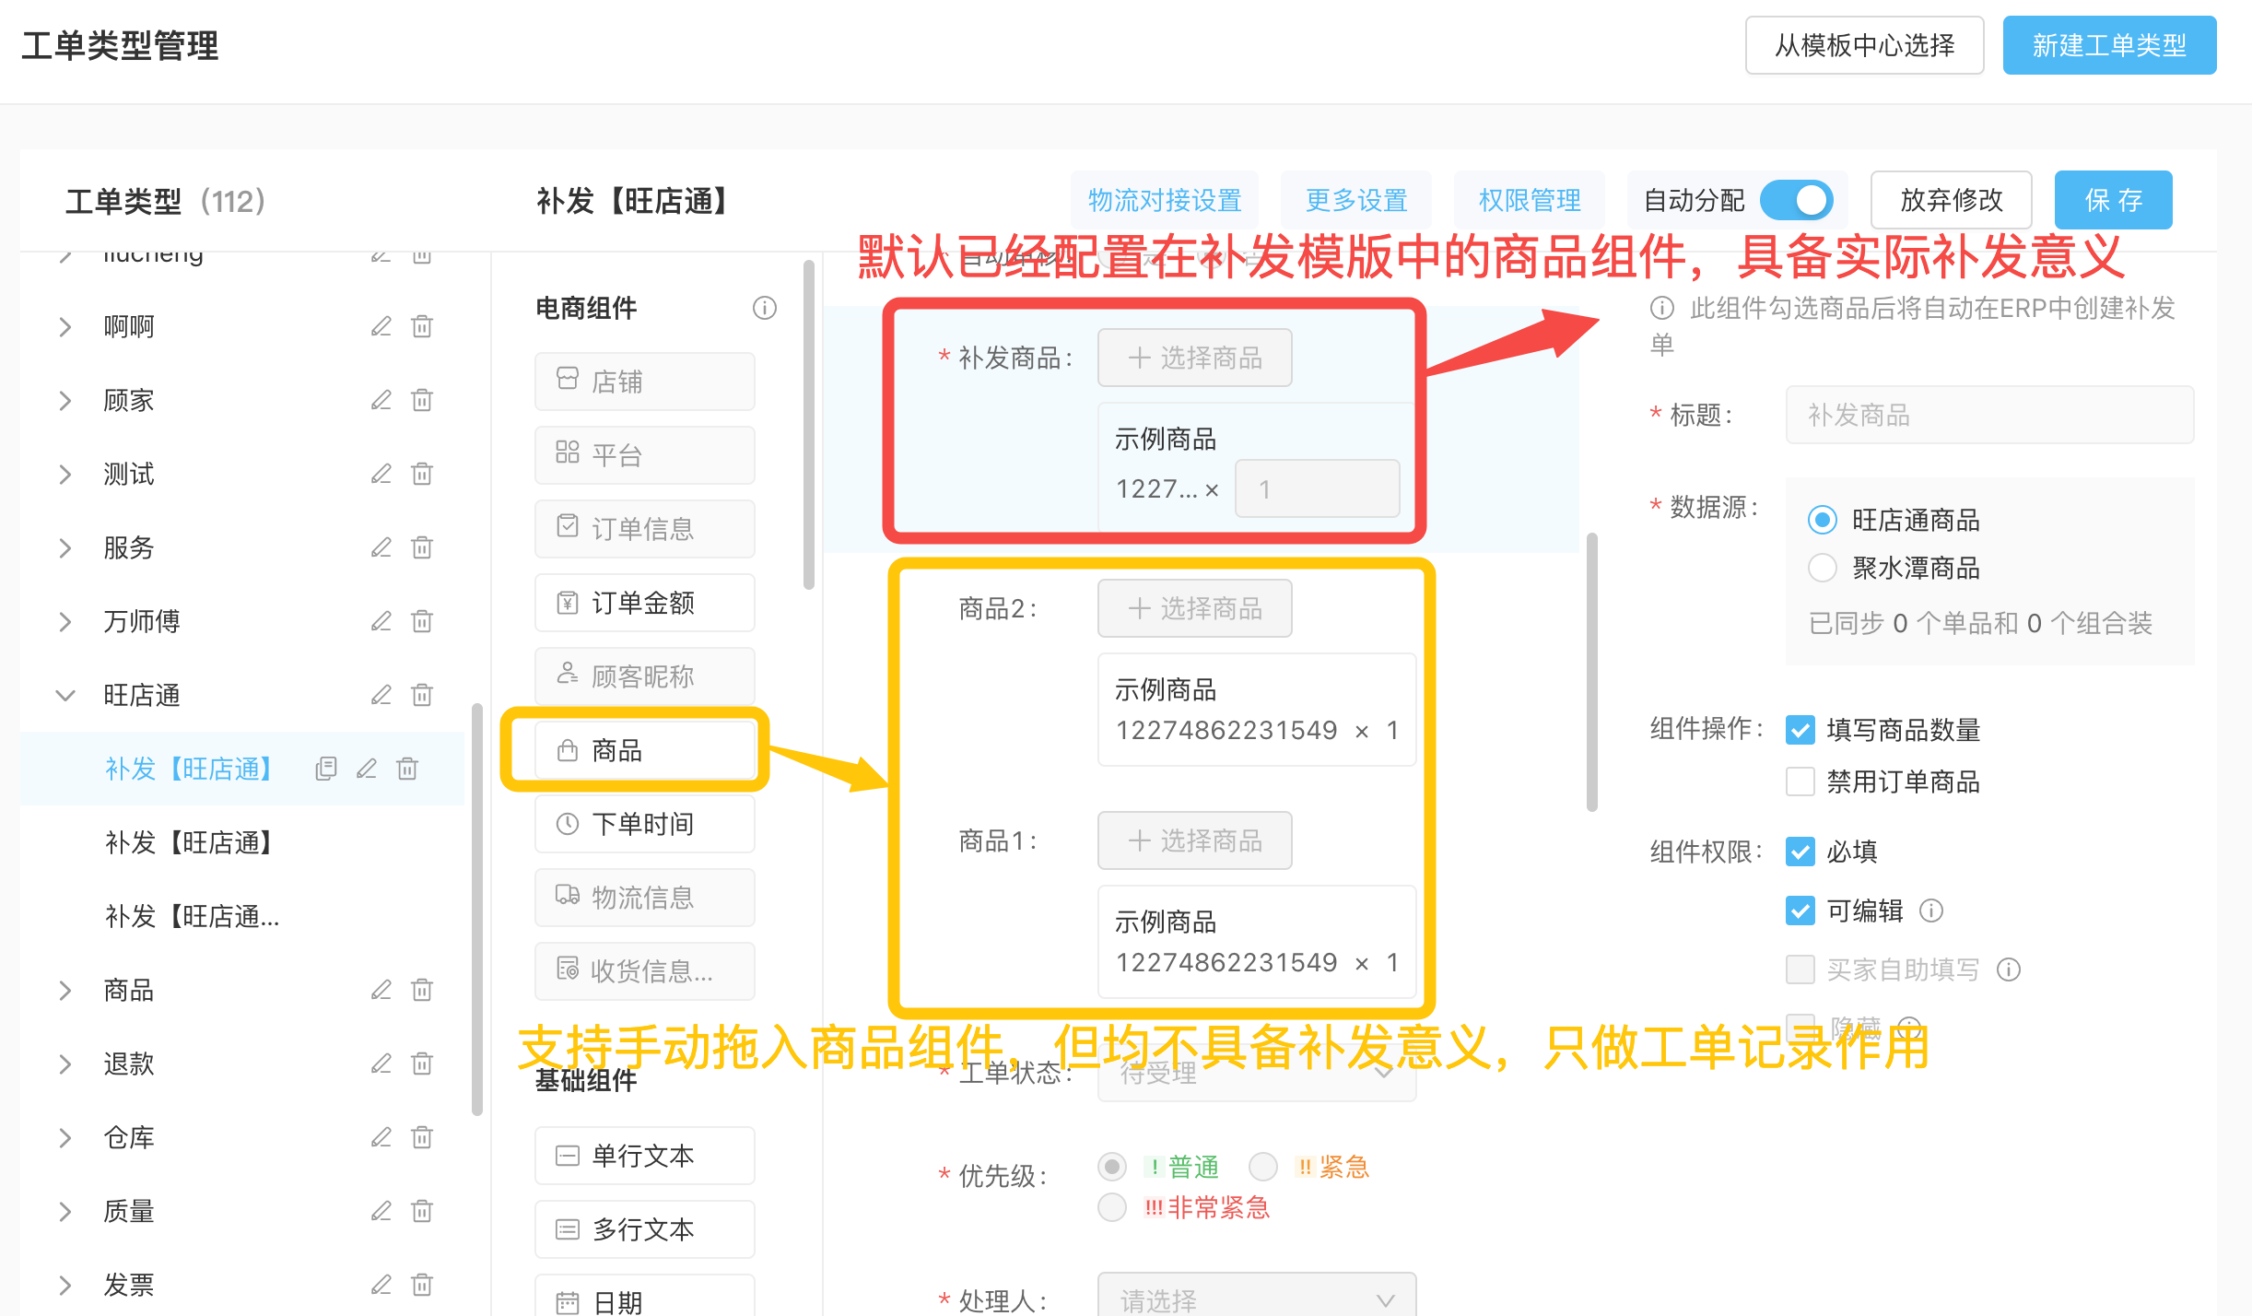Click scrollbar of the component palette

point(809,424)
